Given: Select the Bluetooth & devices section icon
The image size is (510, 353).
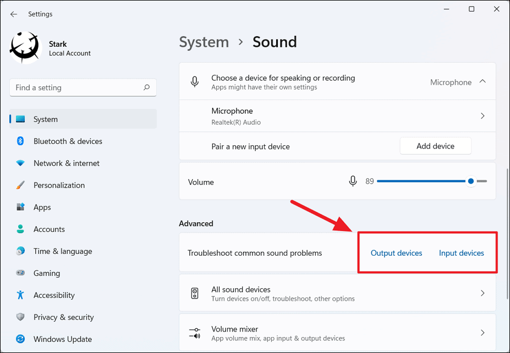Looking at the screenshot, I should tap(21, 141).
